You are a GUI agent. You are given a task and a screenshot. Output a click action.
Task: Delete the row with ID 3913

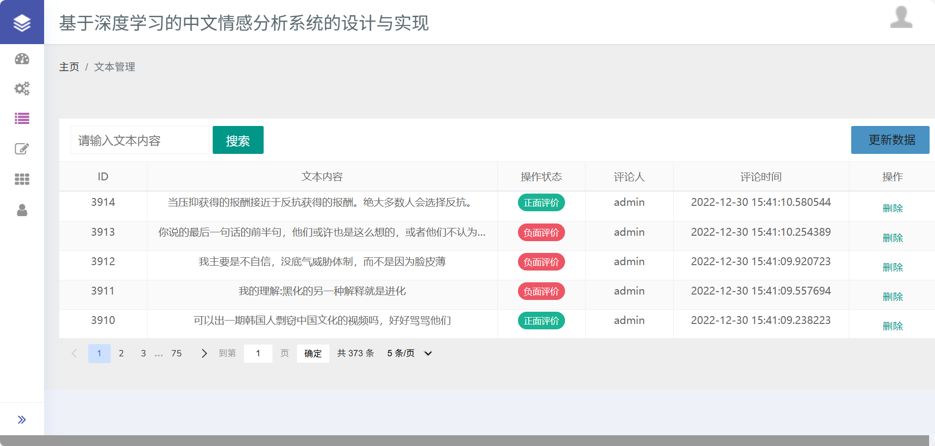[892, 238]
